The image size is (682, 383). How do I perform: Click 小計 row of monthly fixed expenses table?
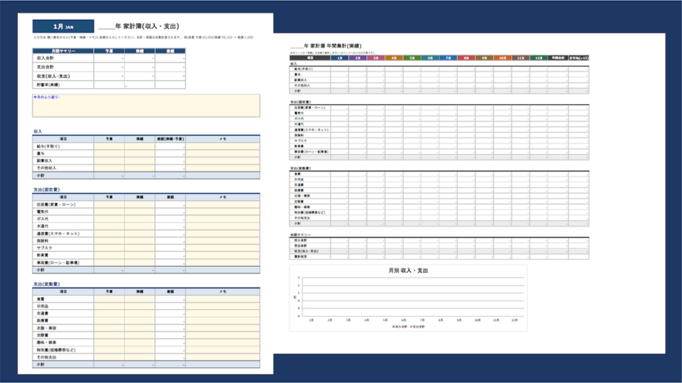[x=146, y=270]
